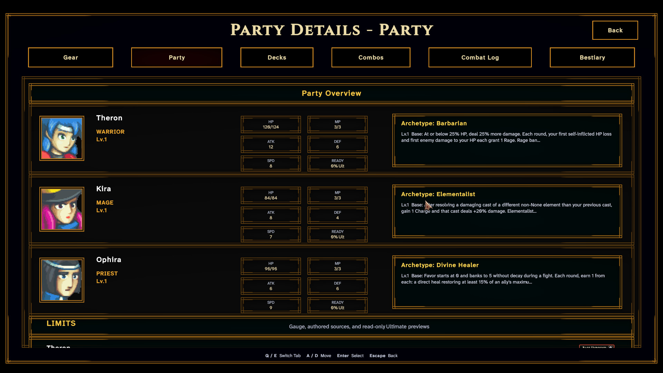The image size is (663, 373).
Task: Click the MAGE class label
Action: click(x=105, y=202)
